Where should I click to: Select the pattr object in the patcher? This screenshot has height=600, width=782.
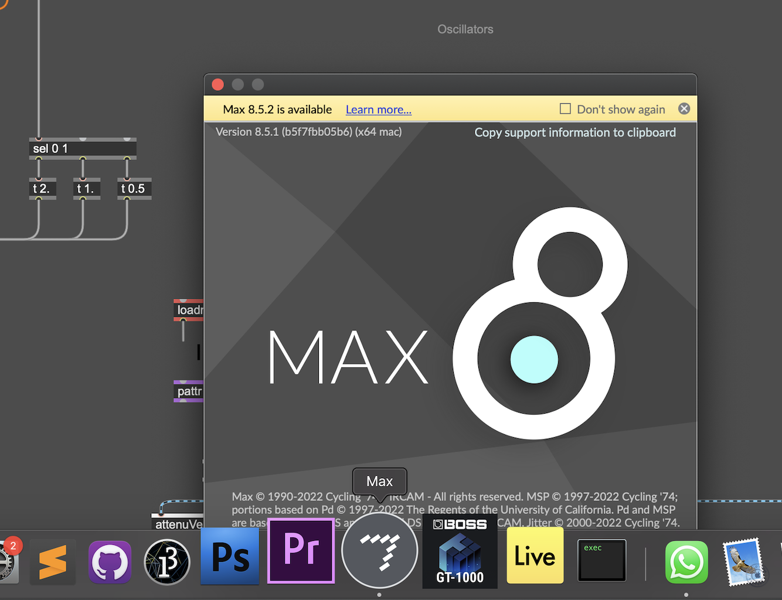coord(189,391)
